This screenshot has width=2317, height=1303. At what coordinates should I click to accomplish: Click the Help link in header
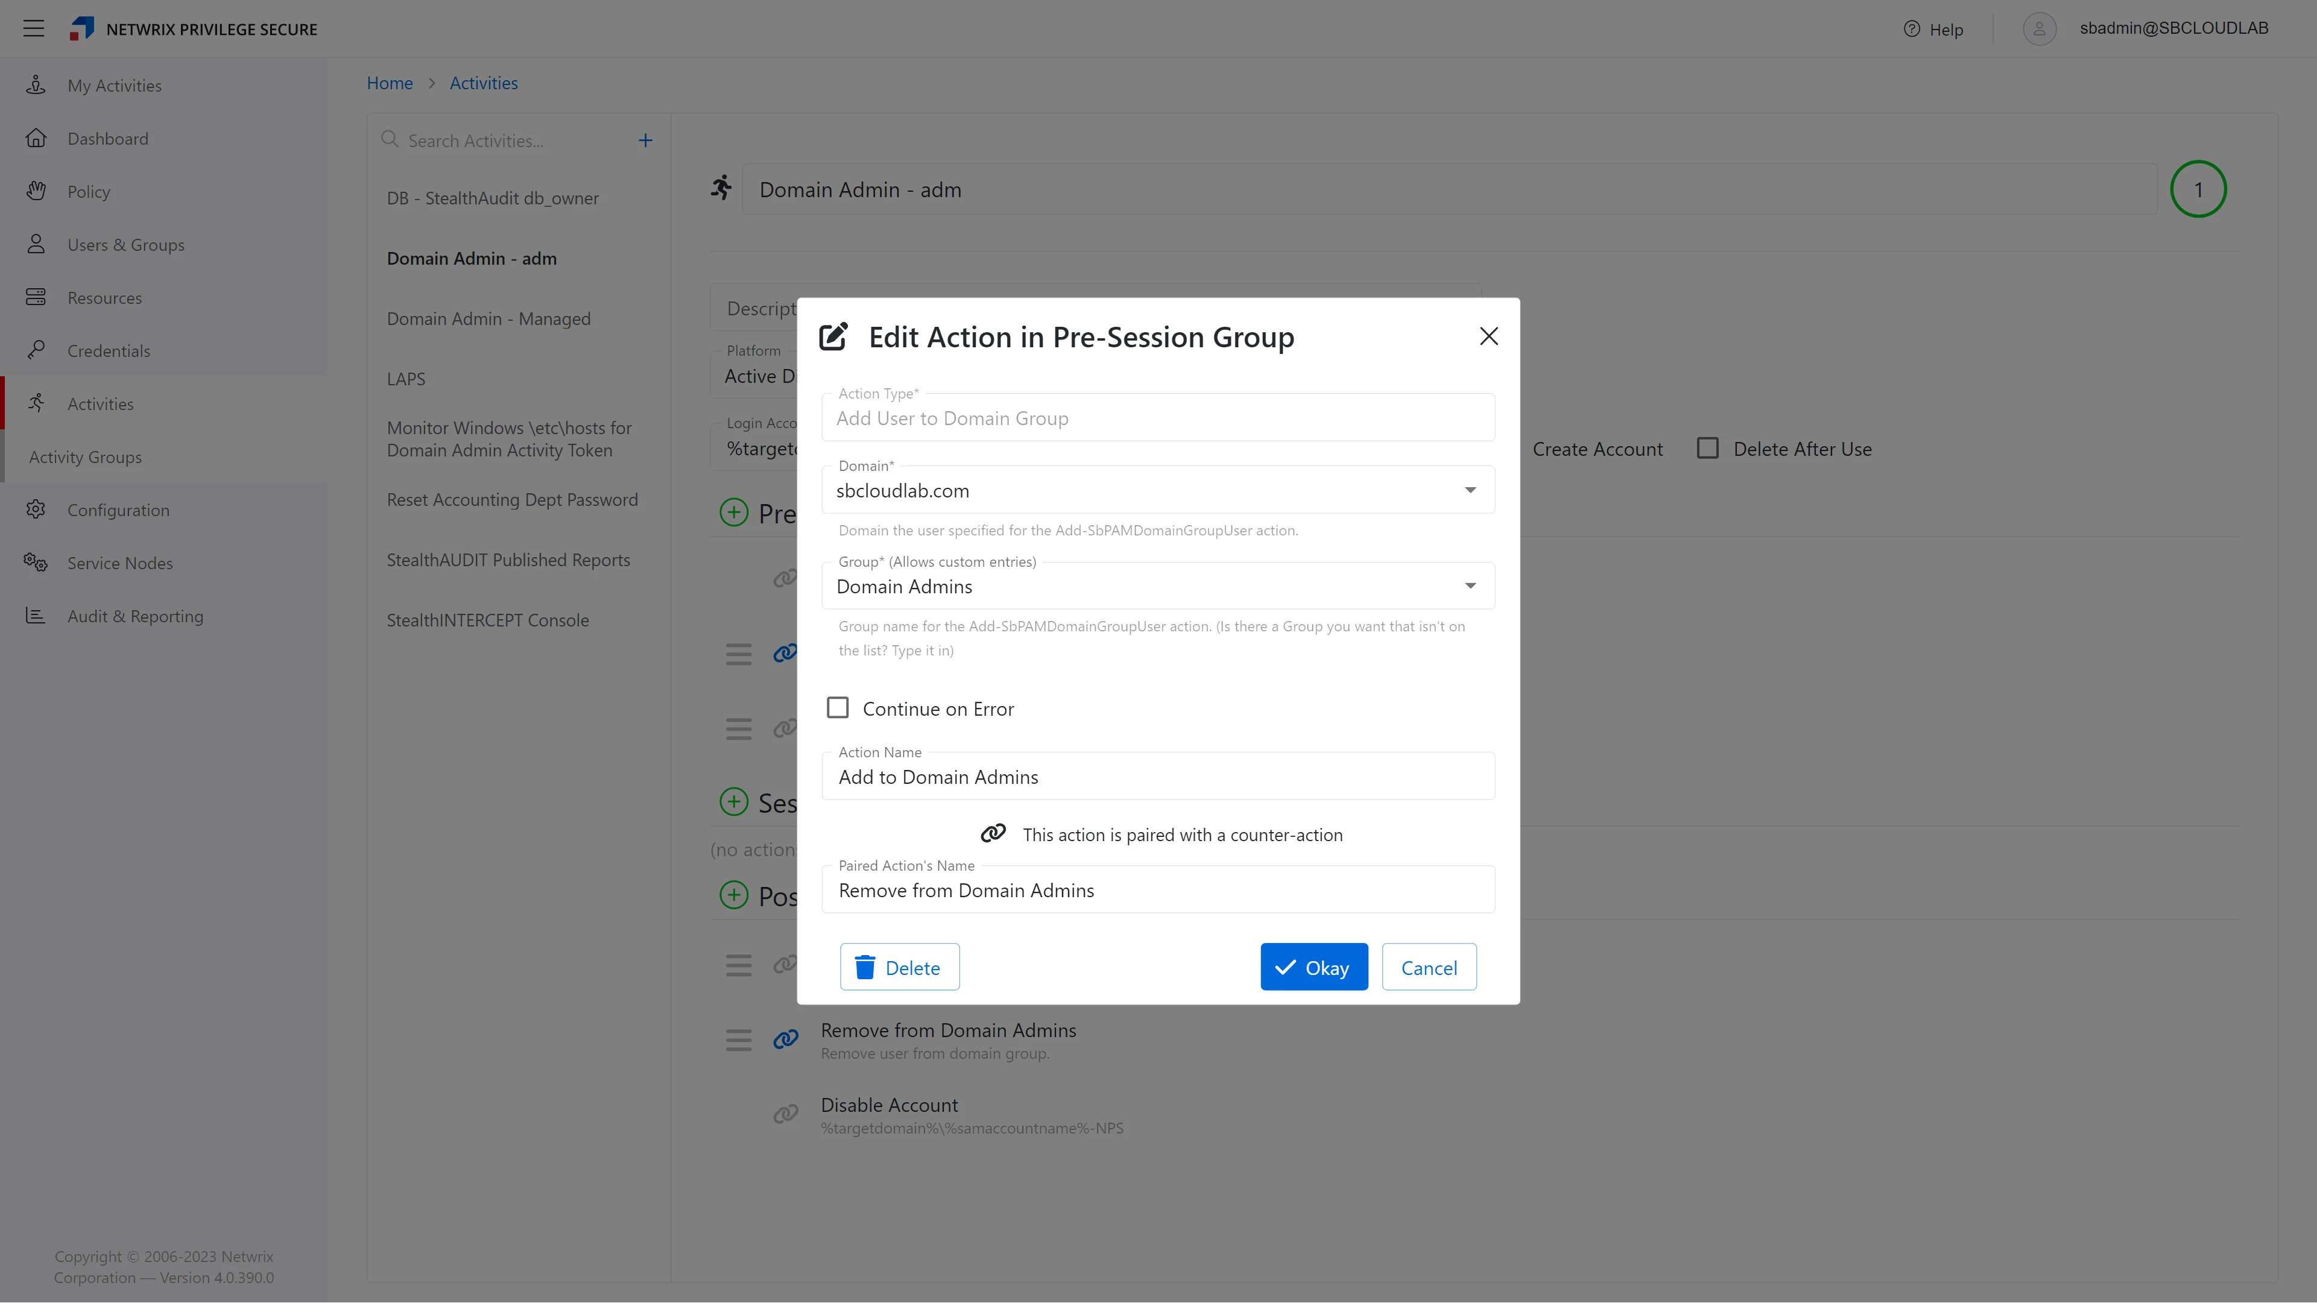[x=1946, y=30]
